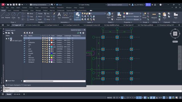
Task: Add a new layout with plus button
Action: tap(24, 94)
